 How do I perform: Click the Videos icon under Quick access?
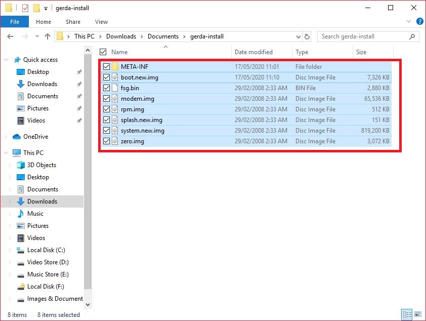tap(21, 121)
